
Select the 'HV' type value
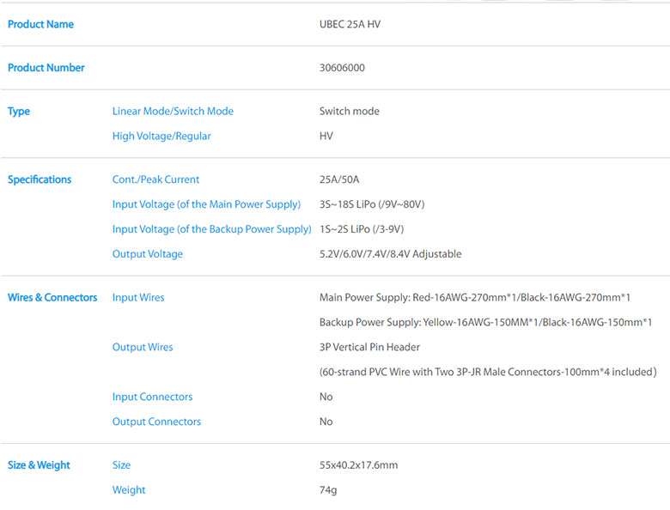[x=326, y=137]
